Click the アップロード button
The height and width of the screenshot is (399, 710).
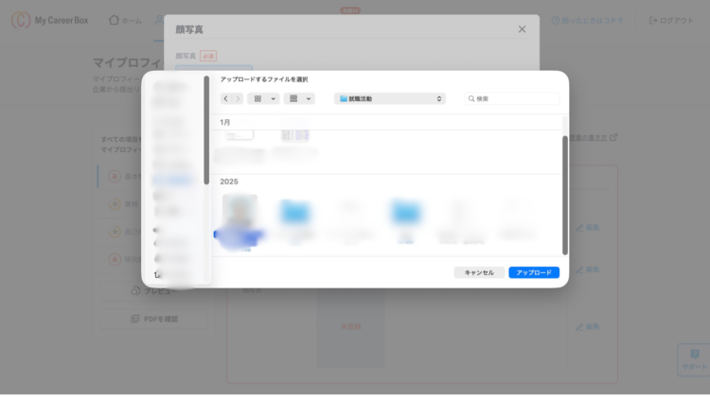pyautogui.click(x=534, y=272)
